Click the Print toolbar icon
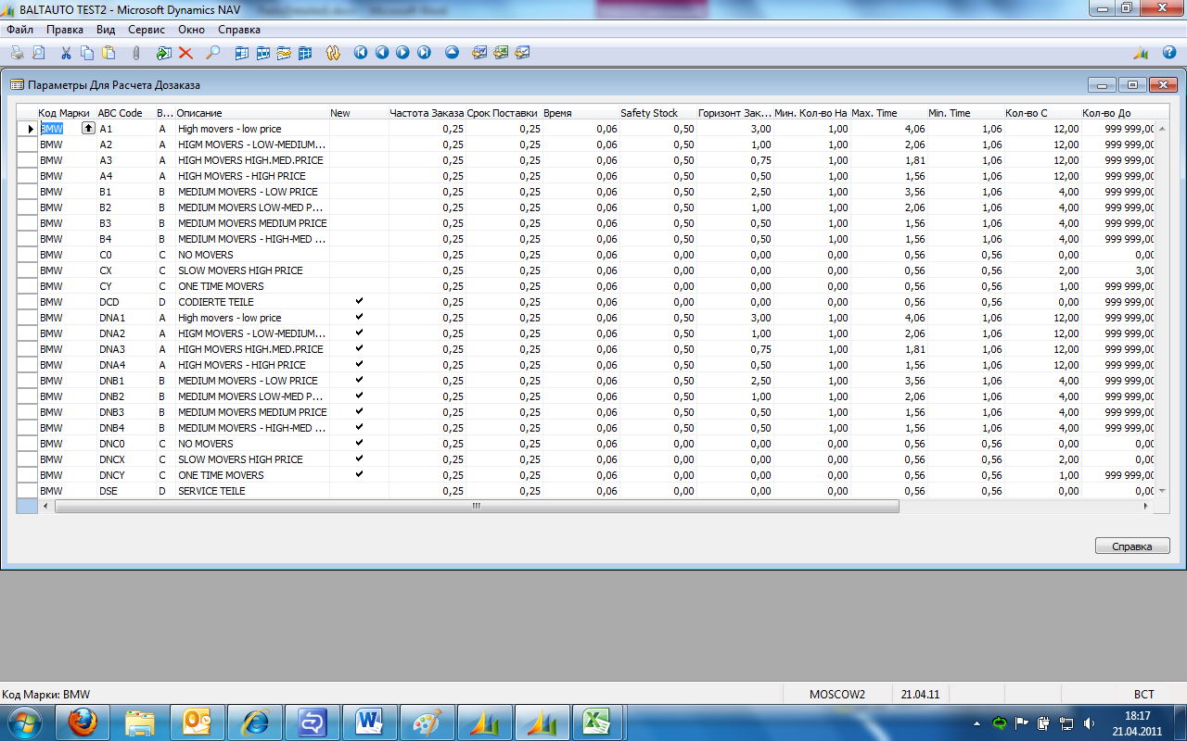This screenshot has height=741, width=1187. click(18, 53)
